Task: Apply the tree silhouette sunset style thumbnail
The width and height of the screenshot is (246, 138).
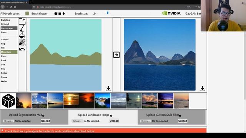Action: [x=24, y=101]
